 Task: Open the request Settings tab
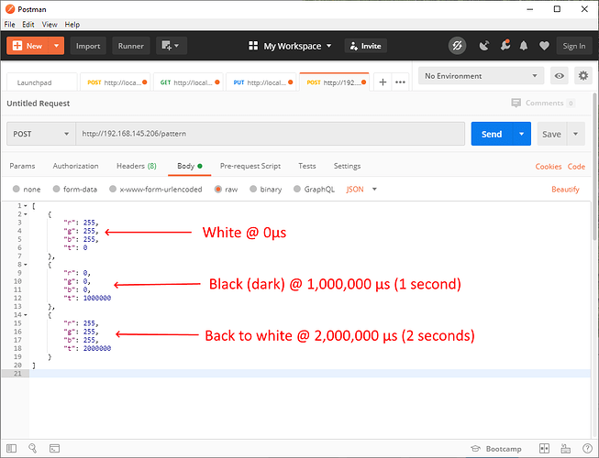click(x=347, y=166)
